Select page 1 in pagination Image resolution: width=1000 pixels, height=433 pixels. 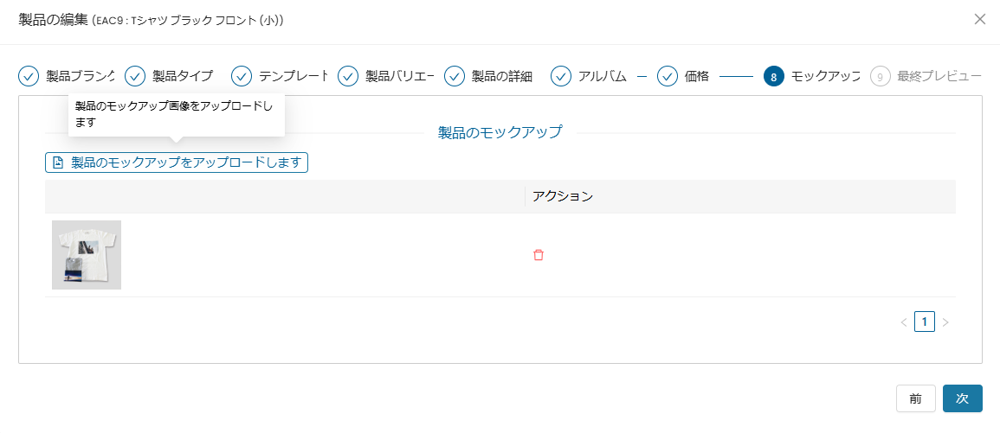925,322
